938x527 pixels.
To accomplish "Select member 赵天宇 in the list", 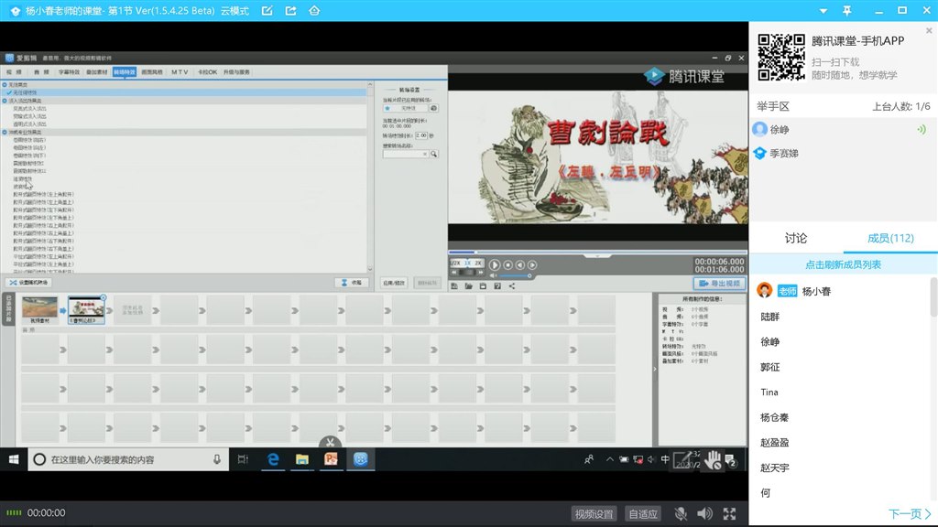I will click(774, 468).
